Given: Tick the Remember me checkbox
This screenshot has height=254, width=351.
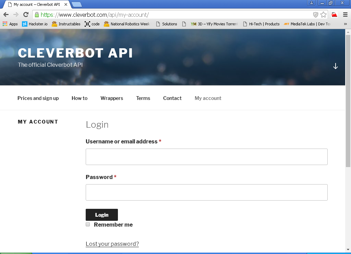Looking at the screenshot, I should [x=88, y=224].
